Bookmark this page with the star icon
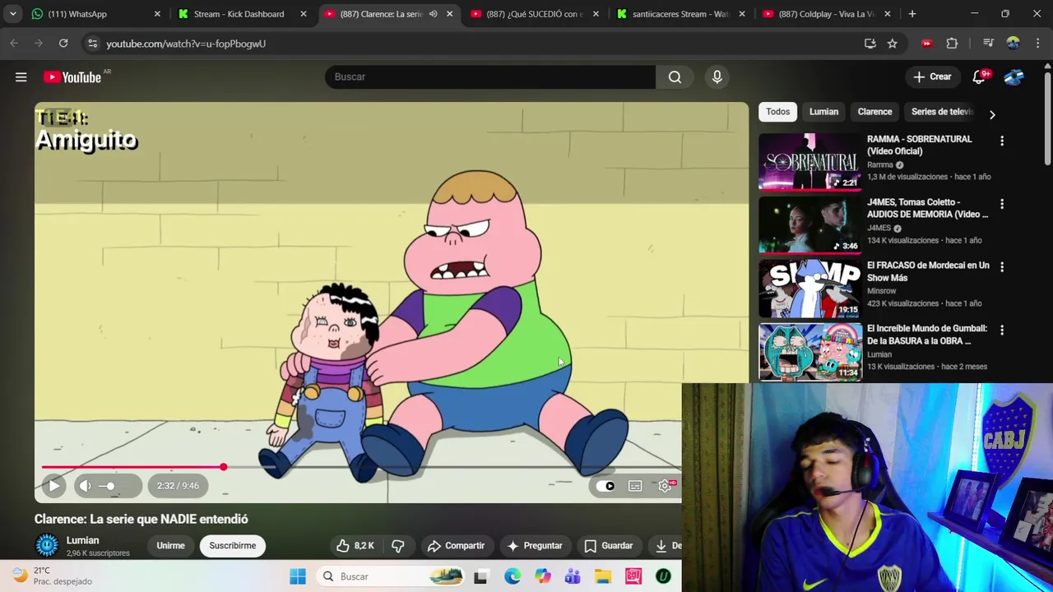This screenshot has height=592, width=1053. click(893, 44)
